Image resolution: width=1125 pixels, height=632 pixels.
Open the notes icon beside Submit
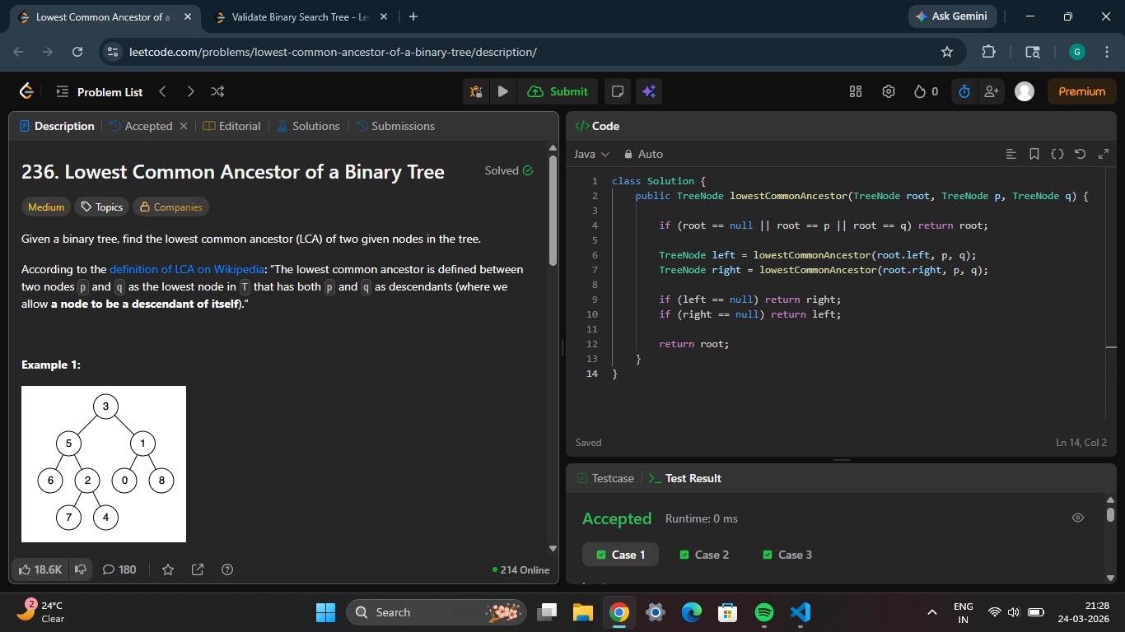pyautogui.click(x=617, y=91)
